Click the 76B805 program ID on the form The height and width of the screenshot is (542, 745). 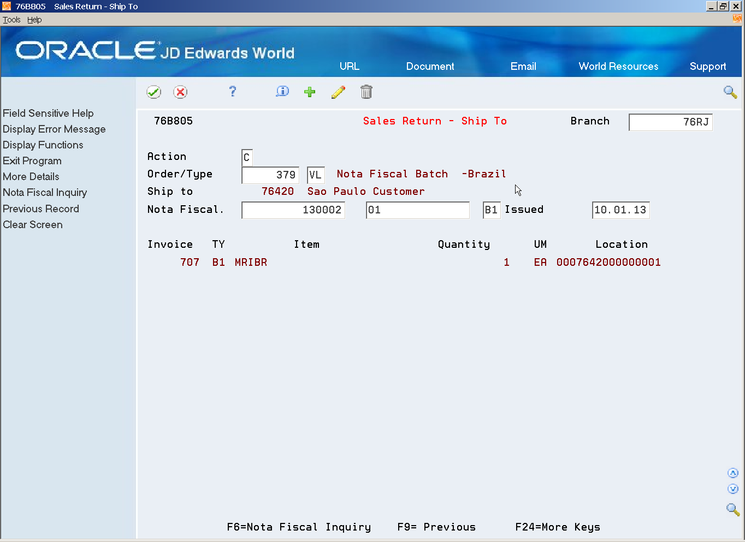[174, 121]
